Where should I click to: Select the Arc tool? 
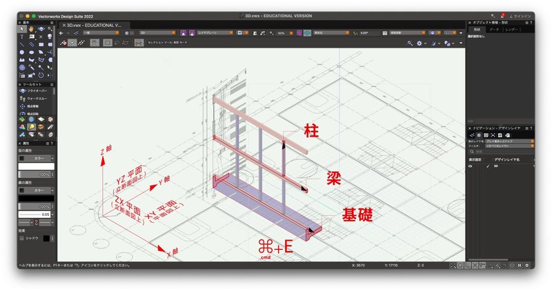41,52
